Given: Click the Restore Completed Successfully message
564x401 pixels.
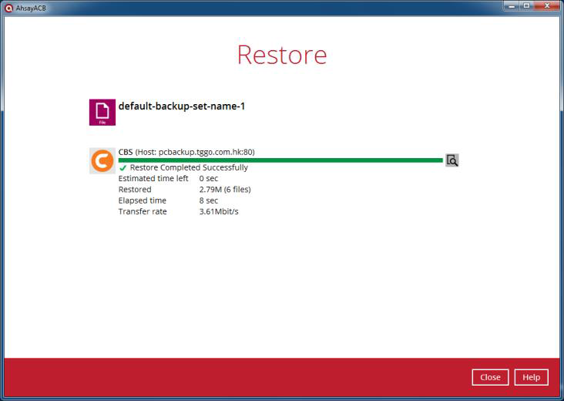Looking at the screenshot, I should point(189,168).
